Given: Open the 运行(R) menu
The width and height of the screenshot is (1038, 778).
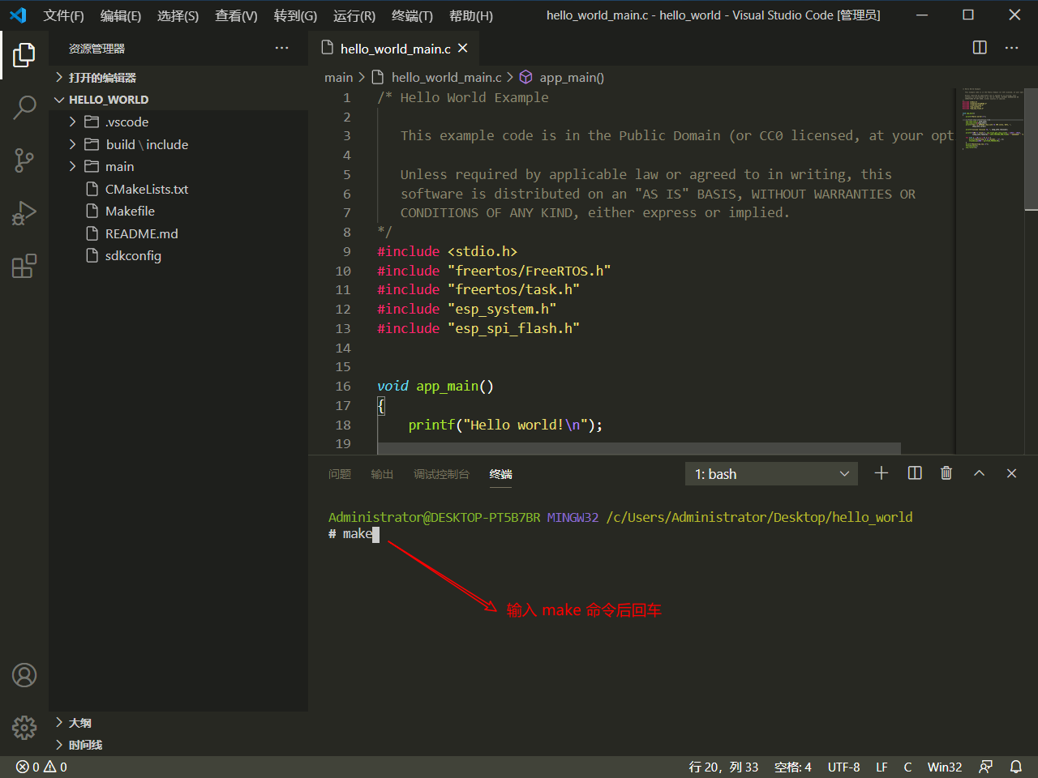Looking at the screenshot, I should click(354, 15).
